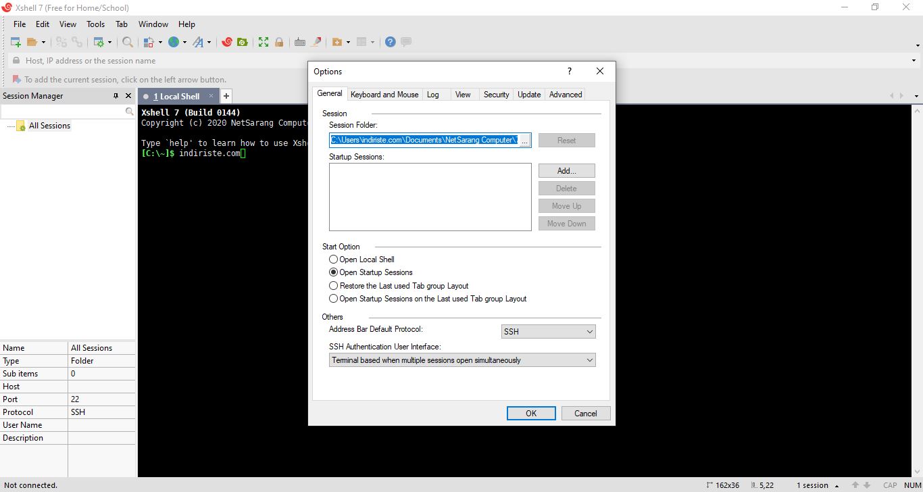Switch to the Update tab

pos(529,95)
